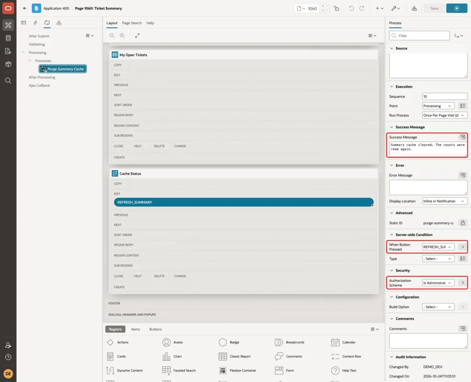Screen dimensions: 471x382
Task: Click the Sequence input field
Action: (x=445, y=96)
